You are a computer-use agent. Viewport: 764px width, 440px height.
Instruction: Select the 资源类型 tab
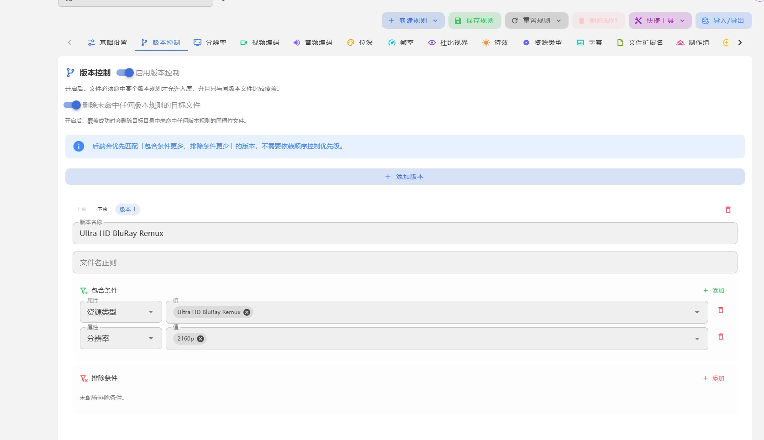[542, 42]
